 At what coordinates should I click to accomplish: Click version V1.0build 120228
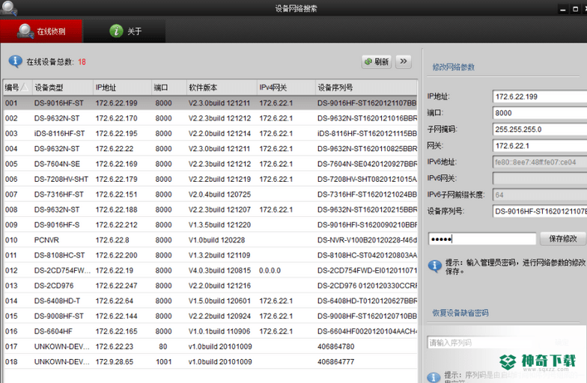pos(217,239)
